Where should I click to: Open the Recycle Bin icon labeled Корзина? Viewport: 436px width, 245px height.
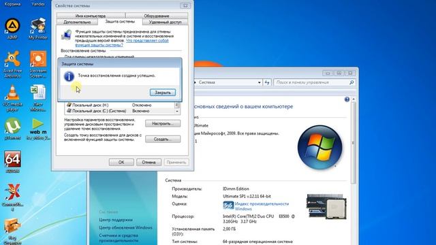(x=12, y=3)
